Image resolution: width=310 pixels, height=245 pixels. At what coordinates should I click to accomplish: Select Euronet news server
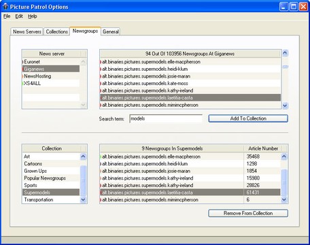51,62
